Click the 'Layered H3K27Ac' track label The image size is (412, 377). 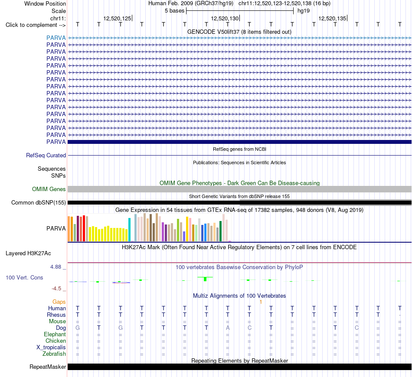pos(28,253)
